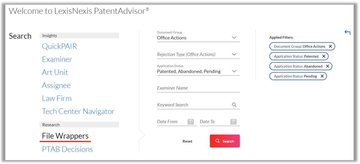The width and height of the screenshot is (360, 164).
Task: Open the Date From calendar picker
Action: click(191, 121)
